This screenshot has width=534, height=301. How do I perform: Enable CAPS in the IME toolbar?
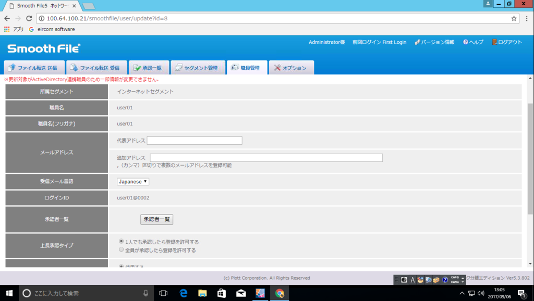click(x=454, y=278)
